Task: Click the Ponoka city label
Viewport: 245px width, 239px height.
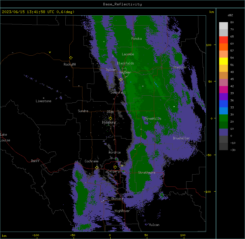Action: [x=136, y=39]
